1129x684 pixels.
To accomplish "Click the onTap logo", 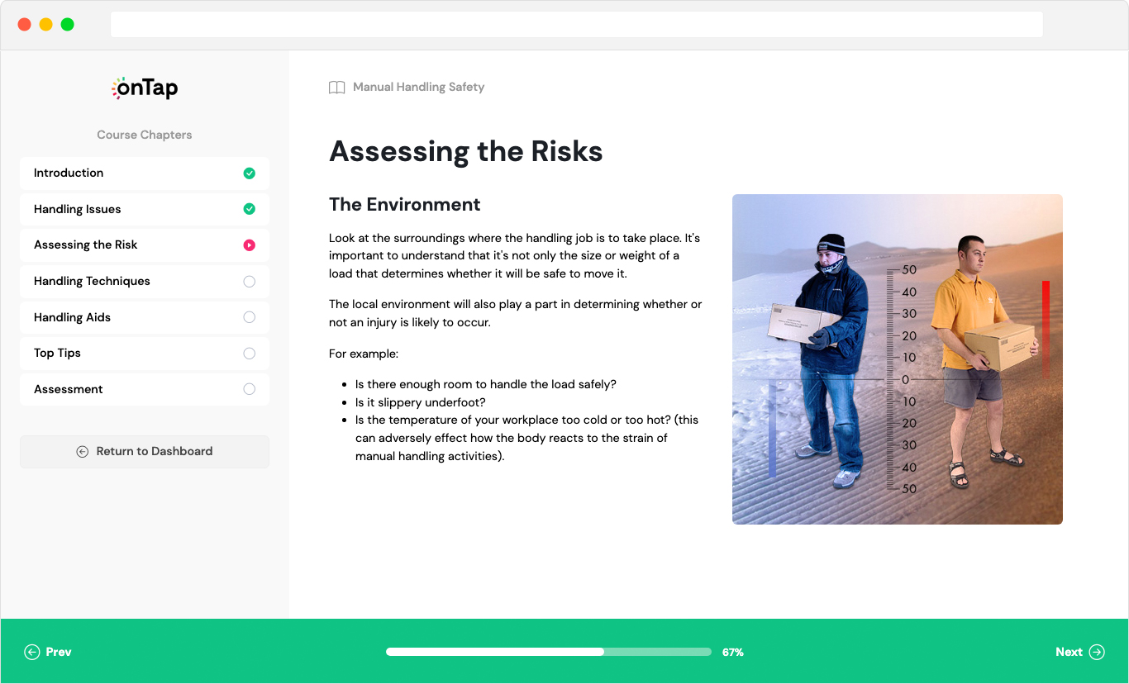I will coord(145,88).
